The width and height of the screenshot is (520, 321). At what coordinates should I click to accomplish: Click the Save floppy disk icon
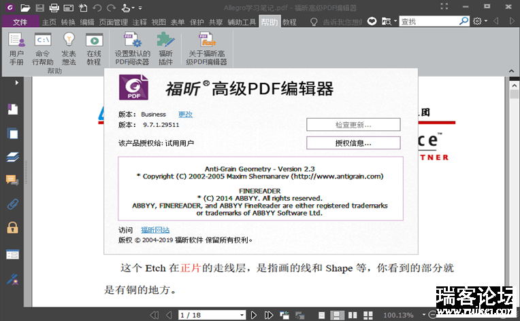[x=39, y=7]
